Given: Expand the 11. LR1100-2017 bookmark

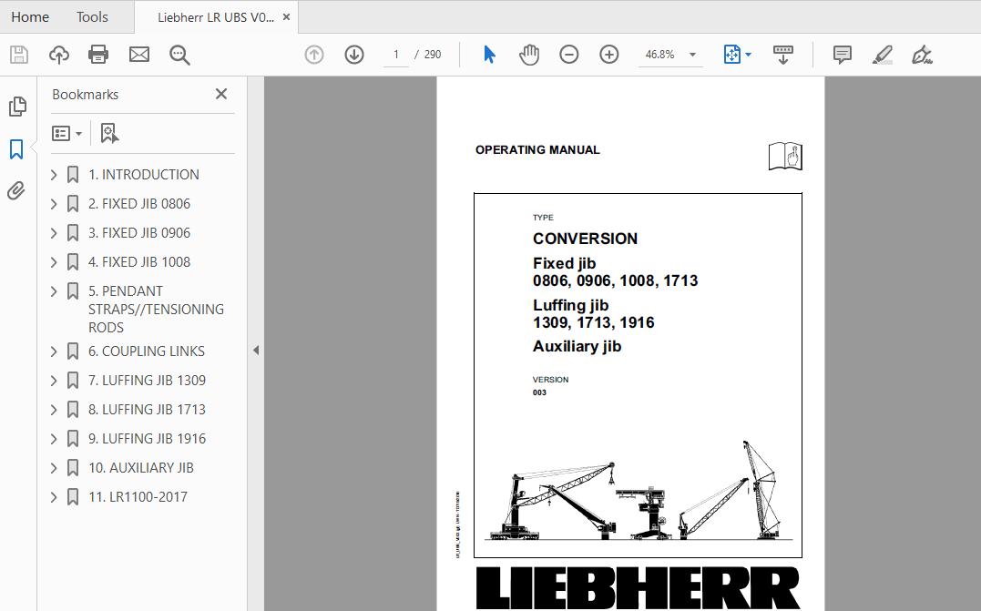Looking at the screenshot, I should click(x=54, y=497).
